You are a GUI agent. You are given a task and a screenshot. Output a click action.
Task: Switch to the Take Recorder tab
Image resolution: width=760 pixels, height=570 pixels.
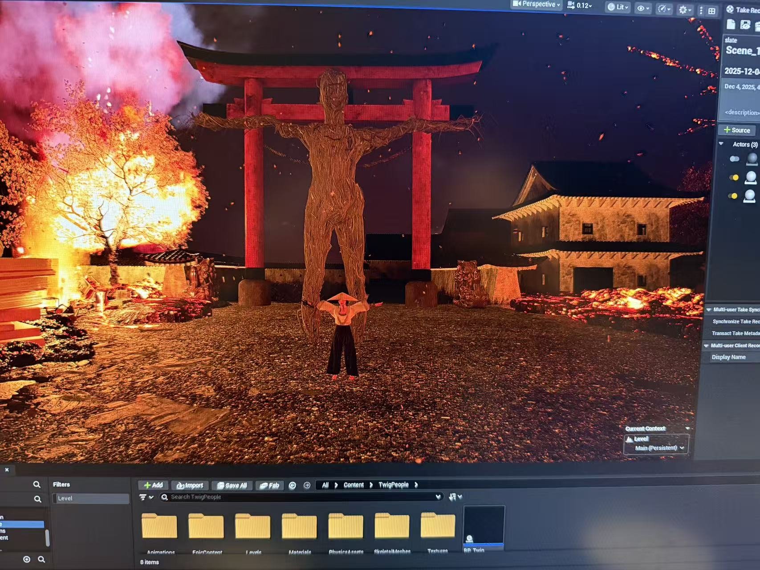pos(743,10)
